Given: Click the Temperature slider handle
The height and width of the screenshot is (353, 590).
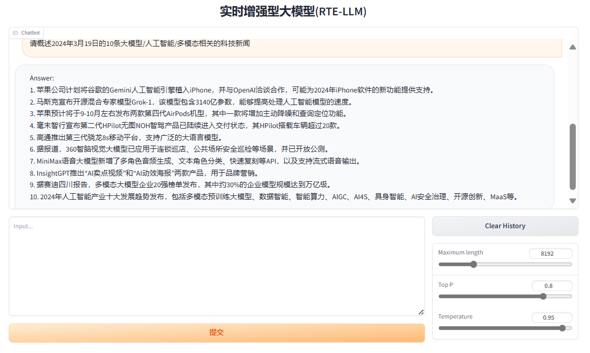Looking at the screenshot, I should coord(562,328).
